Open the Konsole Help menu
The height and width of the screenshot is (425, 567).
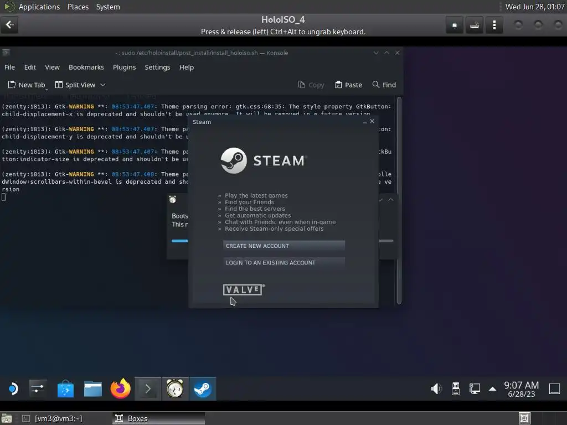187,67
